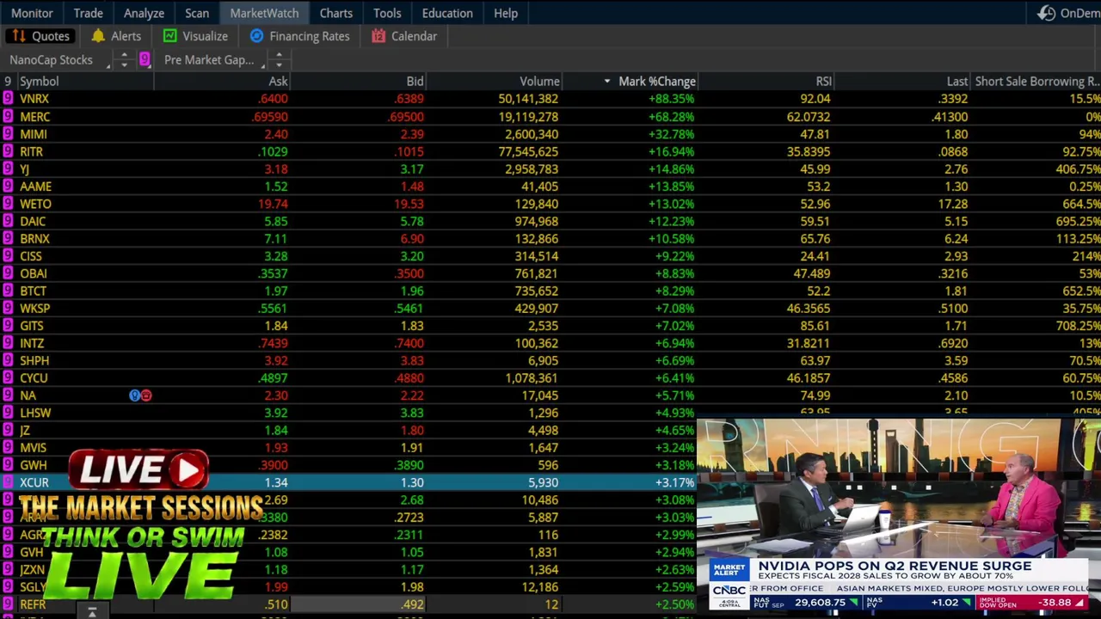Click the magenta 9 icon beside DAIC
The image size is (1101, 619).
coord(8,221)
